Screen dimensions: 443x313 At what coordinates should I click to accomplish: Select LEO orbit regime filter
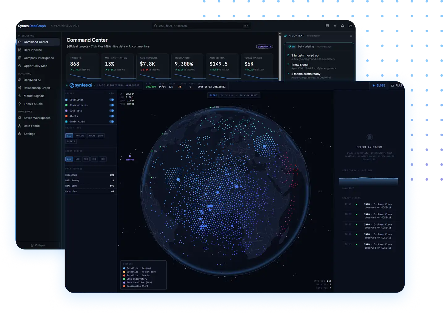coord(78,159)
